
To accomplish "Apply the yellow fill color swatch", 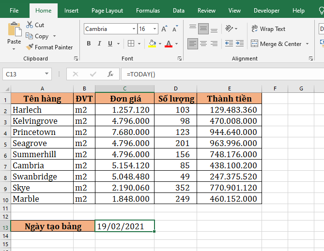I will tap(152, 44).
